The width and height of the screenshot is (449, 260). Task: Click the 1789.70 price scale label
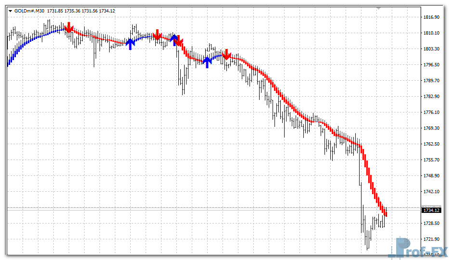tap(431, 81)
